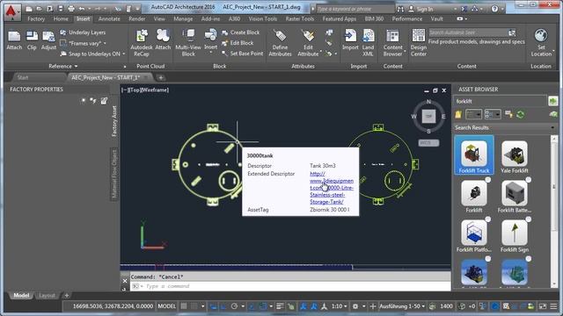Click Create Block
The width and height of the screenshot is (563, 316).
point(240,32)
